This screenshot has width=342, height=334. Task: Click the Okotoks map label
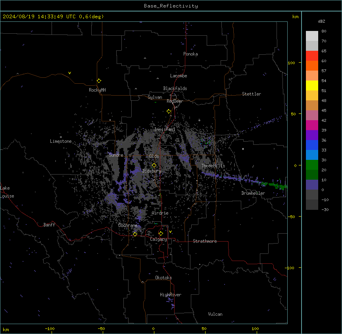point(163,278)
